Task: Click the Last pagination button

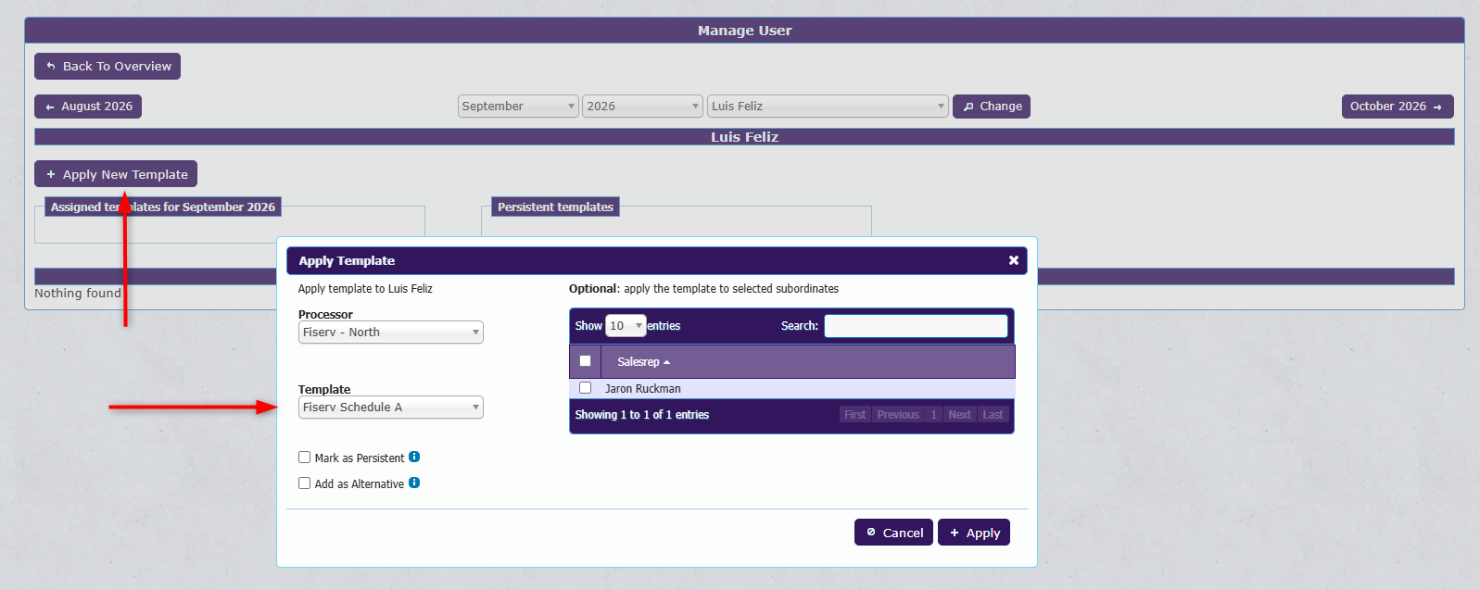Action: [993, 415]
